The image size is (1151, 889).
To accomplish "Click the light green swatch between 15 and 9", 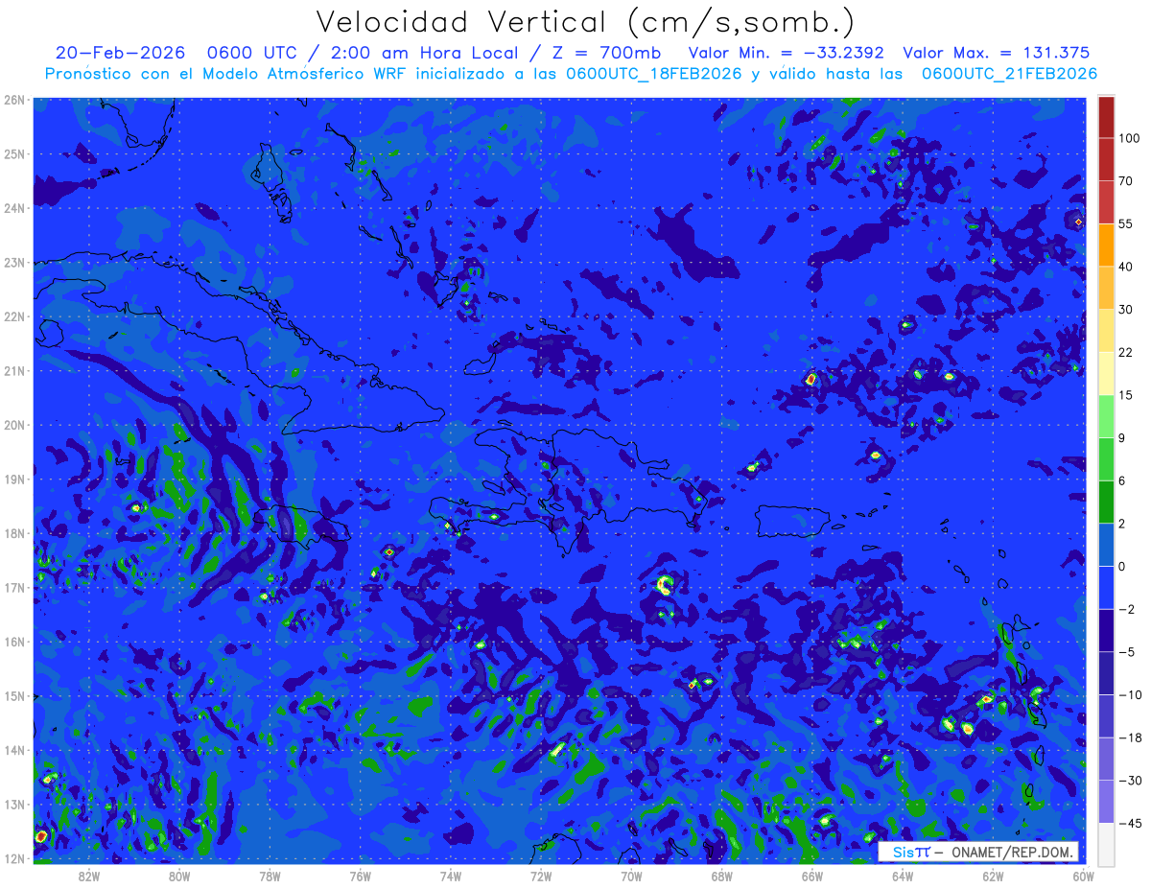I will pos(1106,416).
